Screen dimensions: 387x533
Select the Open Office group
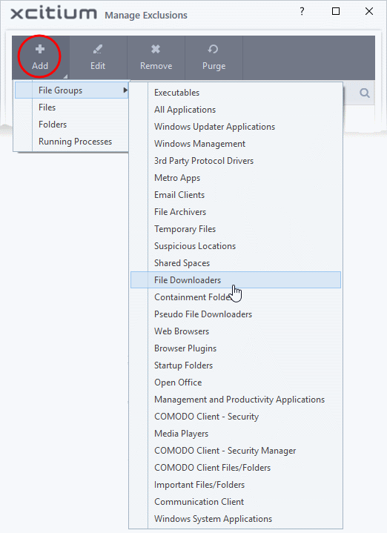pyautogui.click(x=236, y=382)
